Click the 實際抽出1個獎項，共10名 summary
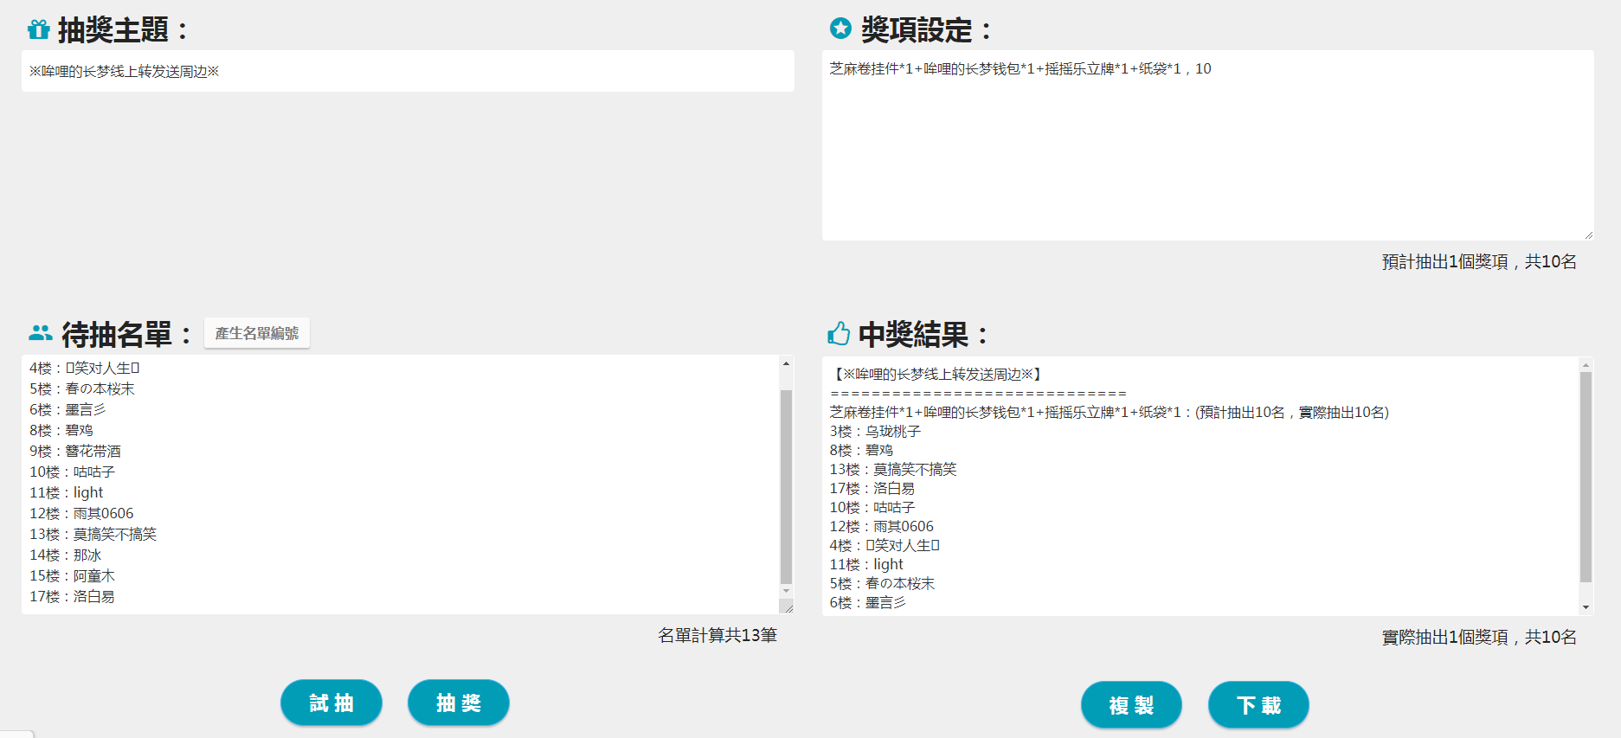The height and width of the screenshot is (738, 1621). [x=1479, y=637]
